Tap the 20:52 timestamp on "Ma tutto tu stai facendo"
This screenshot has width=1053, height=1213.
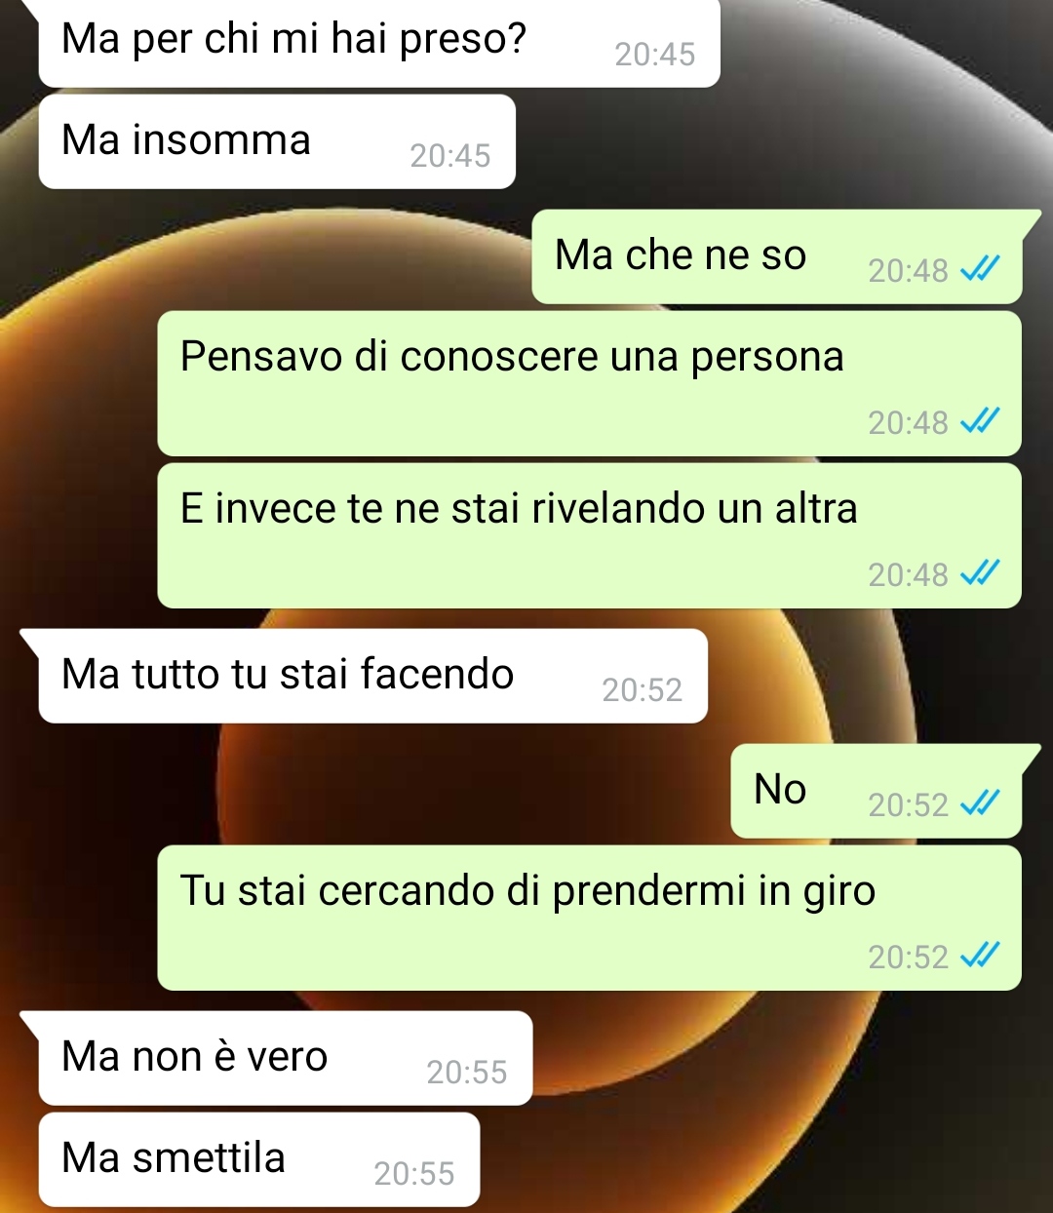[x=642, y=690]
